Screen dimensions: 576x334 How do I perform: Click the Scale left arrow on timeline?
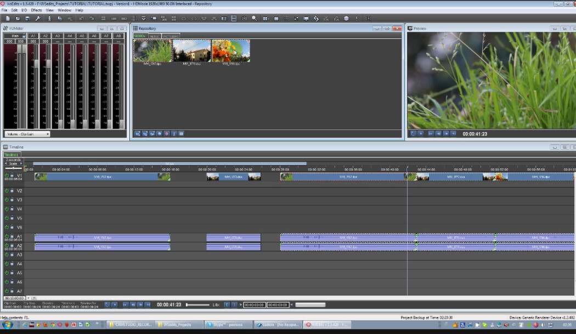click(6, 163)
